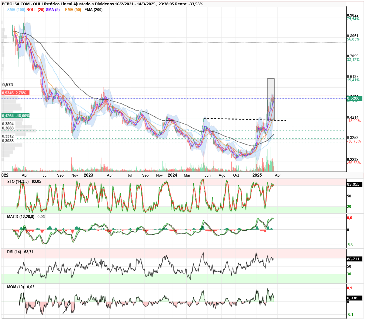Viewport: 365px width, 320px height.
Task: Click the MOM (10) indicator label
Action: [x=15, y=287]
